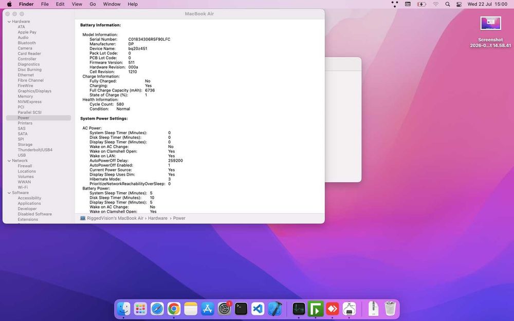This screenshot has height=321, width=514.
Task: Select Graphics/Displays in the sidebar
Action: pyautogui.click(x=34, y=91)
